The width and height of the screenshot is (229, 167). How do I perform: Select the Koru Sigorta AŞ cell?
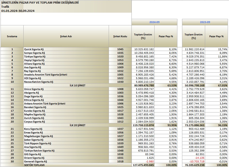pyautogui.click(x=66, y=129)
